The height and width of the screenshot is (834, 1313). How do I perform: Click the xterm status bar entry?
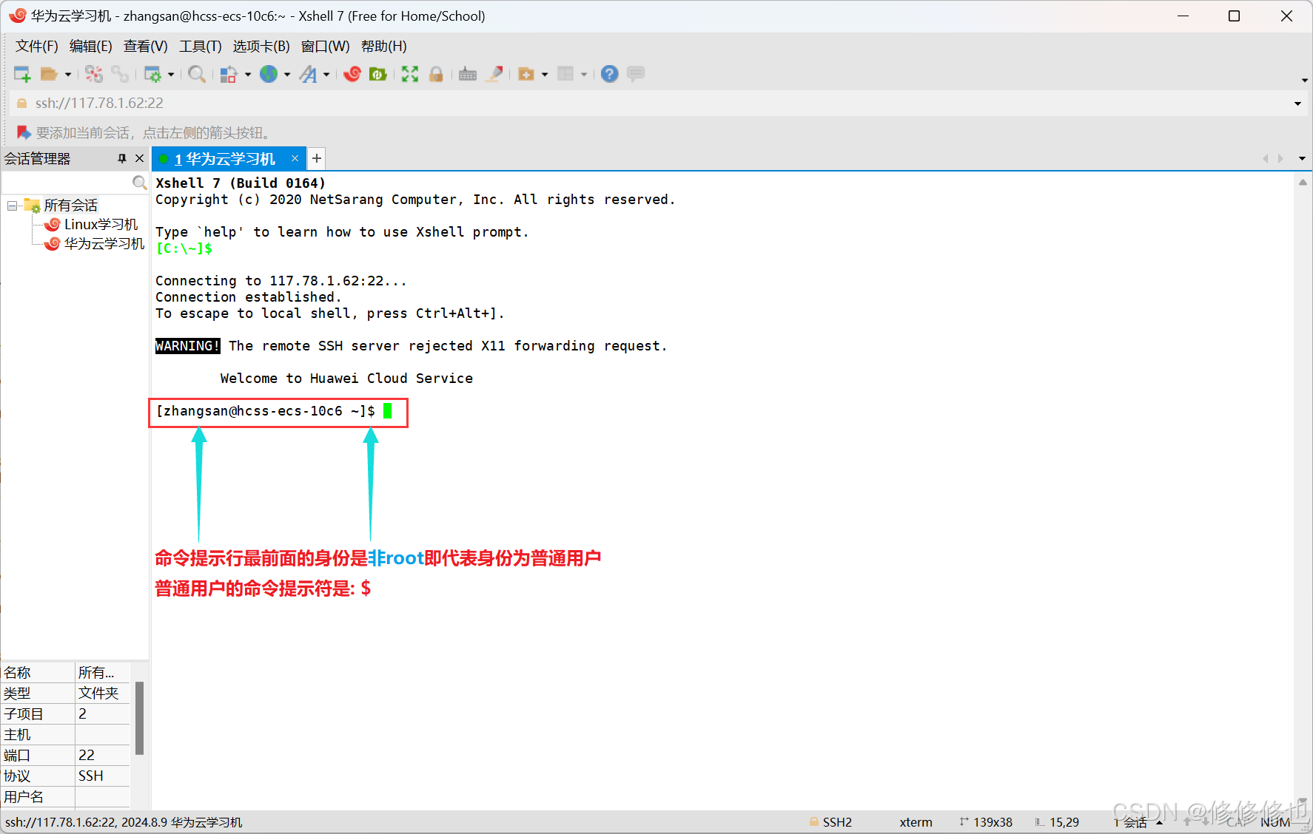point(916,822)
